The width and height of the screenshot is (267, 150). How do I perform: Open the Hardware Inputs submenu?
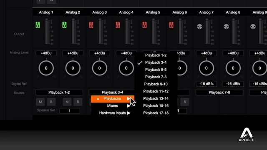[113, 113]
